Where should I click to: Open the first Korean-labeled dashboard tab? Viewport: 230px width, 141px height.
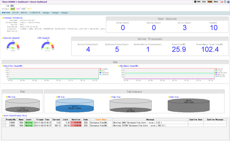(x=6, y=13)
